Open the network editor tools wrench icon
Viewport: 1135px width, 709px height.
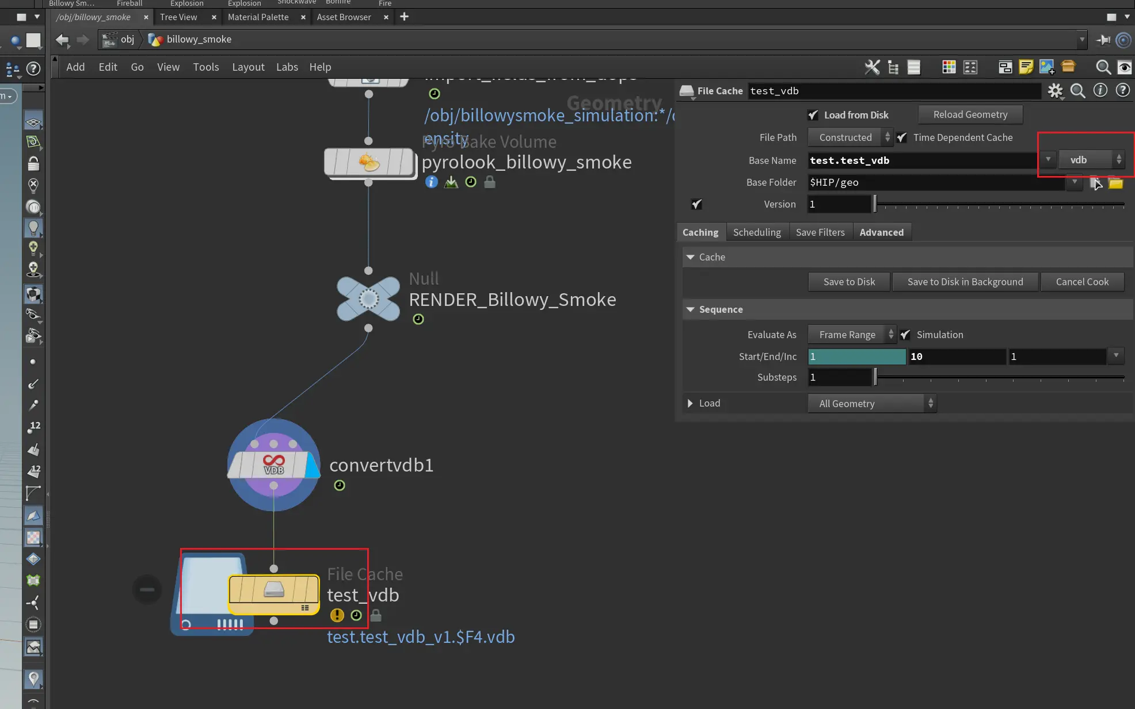[x=872, y=67]
